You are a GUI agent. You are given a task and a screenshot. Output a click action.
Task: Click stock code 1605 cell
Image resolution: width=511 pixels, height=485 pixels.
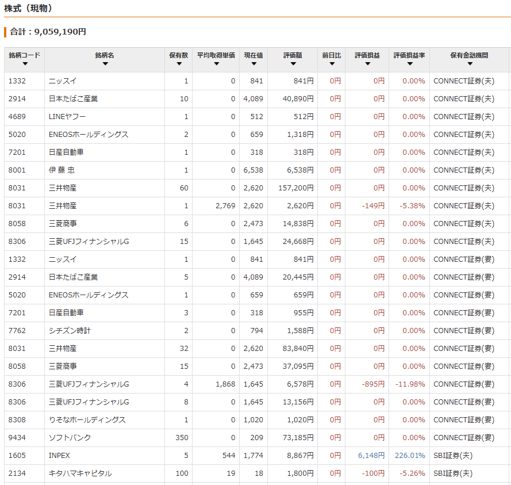coord(25,456)
